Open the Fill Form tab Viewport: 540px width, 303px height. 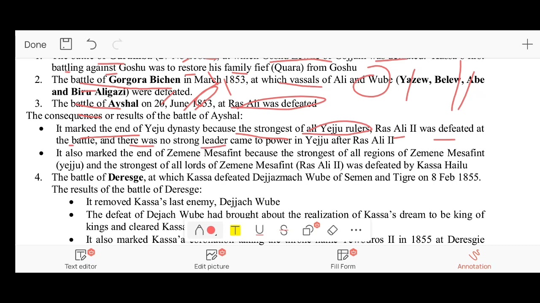pos(343,259)
